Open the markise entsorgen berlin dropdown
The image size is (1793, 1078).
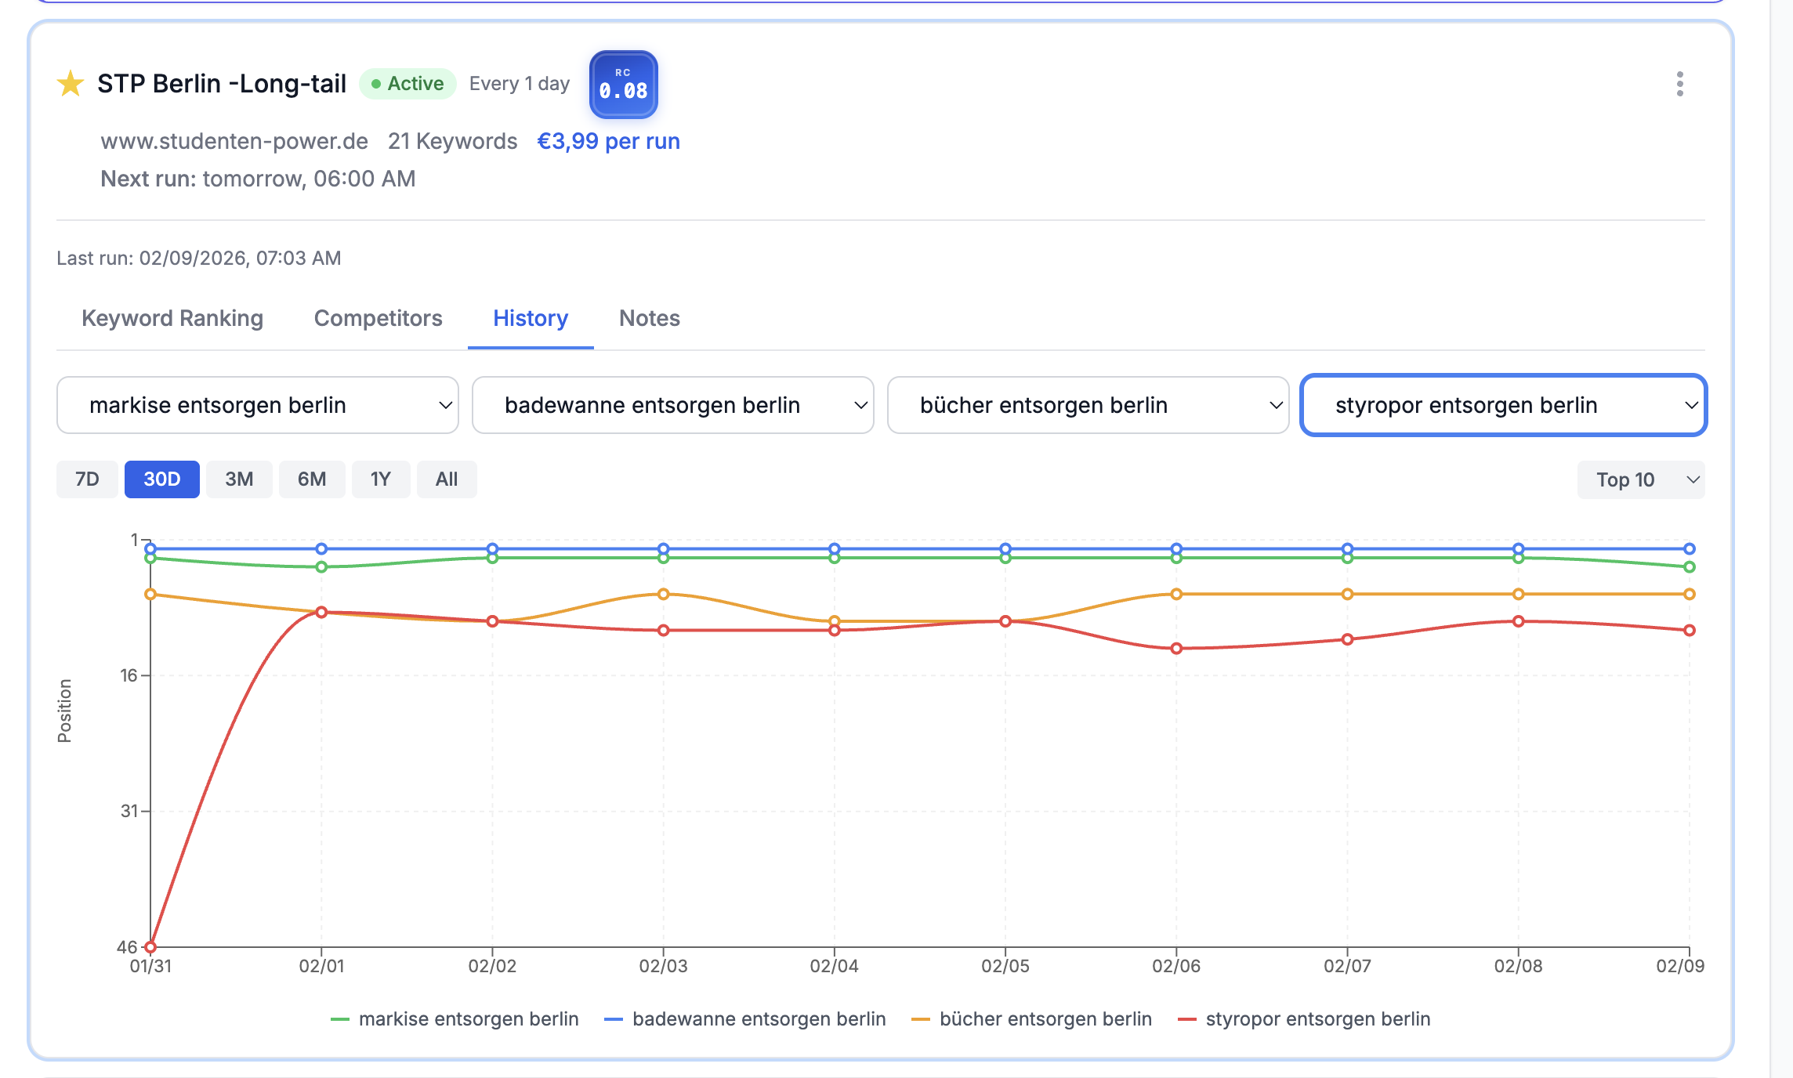pyautogui.click(x=257, y=405)
